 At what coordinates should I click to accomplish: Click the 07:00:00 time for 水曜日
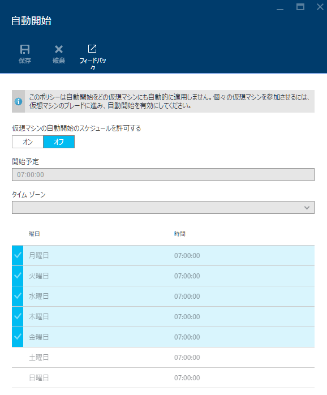(x=187, y=297)
